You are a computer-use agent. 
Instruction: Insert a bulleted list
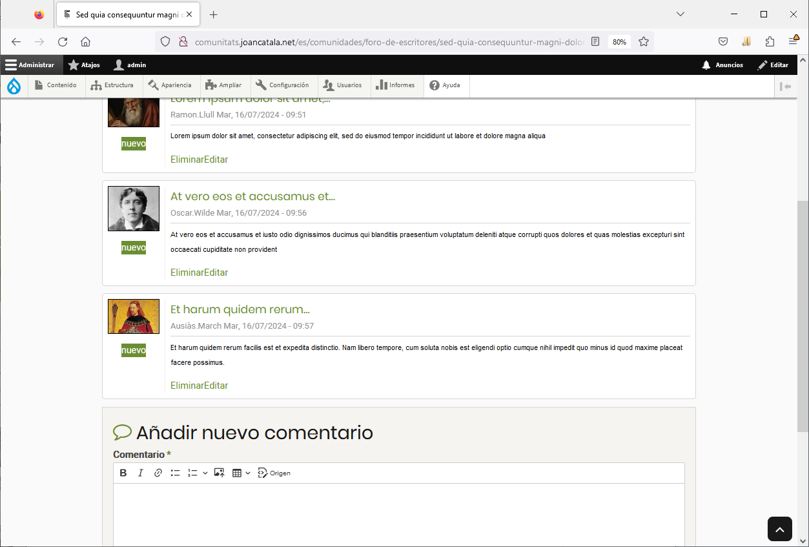(175, 473)
